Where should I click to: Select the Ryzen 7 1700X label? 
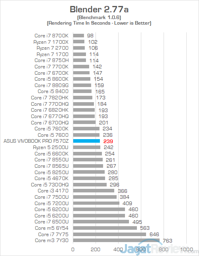pos(51,42)
